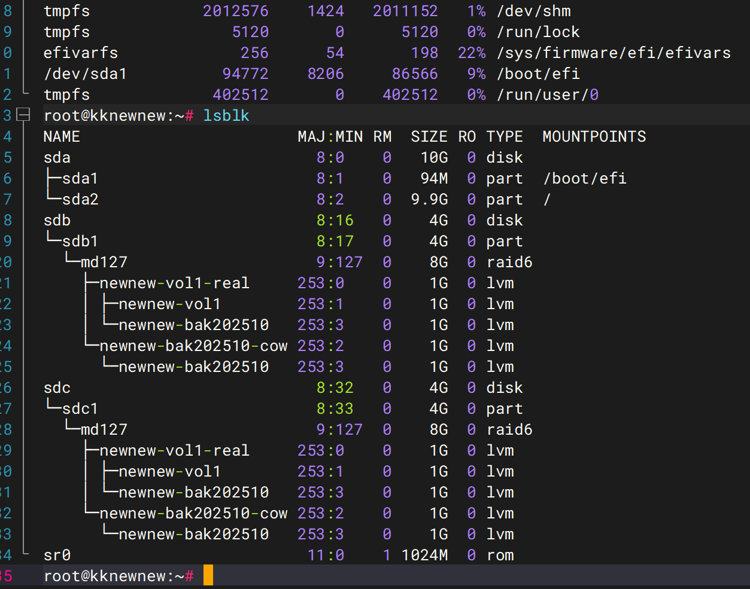
Task: Click the 8:16 device number
Action: pyautogui.click(x=335, y=220)
